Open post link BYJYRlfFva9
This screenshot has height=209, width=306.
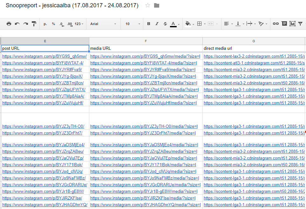coord(42,69)
